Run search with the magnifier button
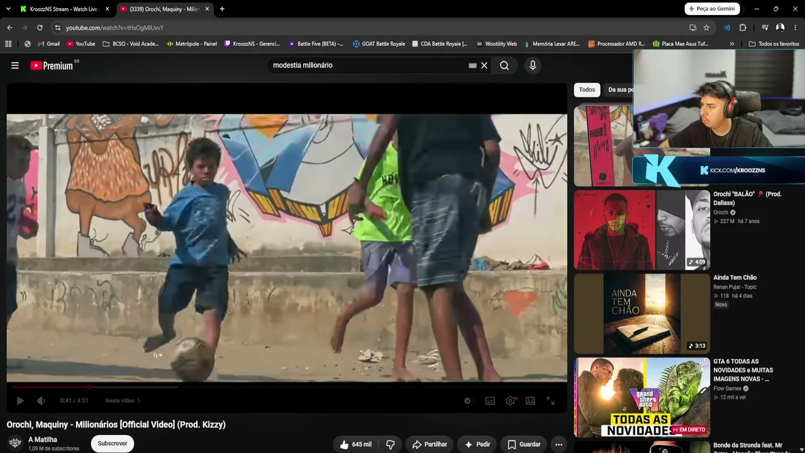 pos(504,65)
